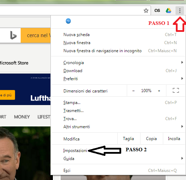The image size is (186, 180).
Task: Click the Lufthansa advertisement banner
Action: [x=25, y=89]
